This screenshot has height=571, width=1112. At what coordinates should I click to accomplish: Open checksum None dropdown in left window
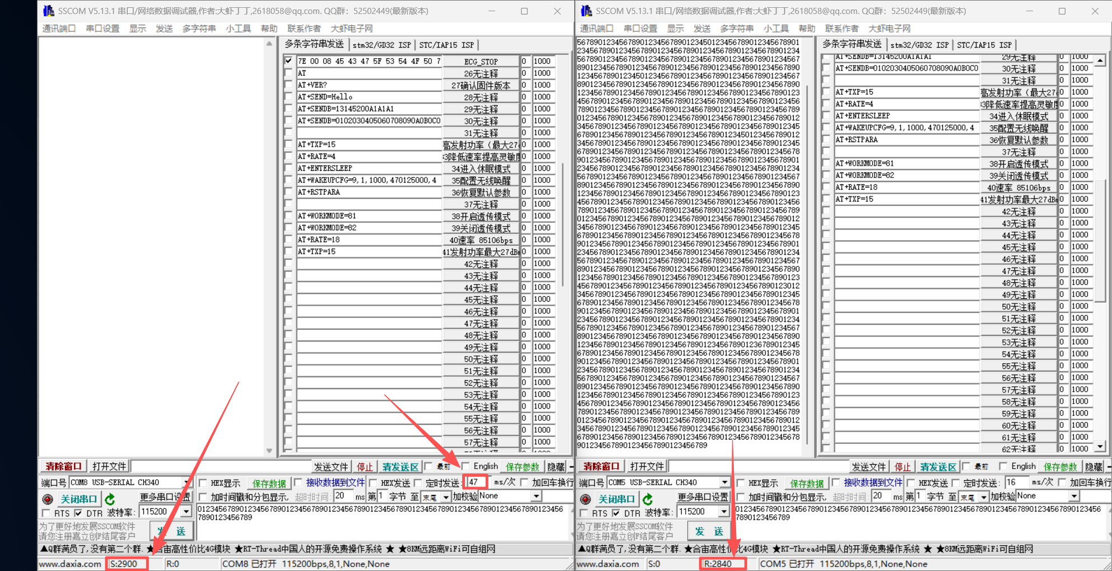[x=536, y=496]
